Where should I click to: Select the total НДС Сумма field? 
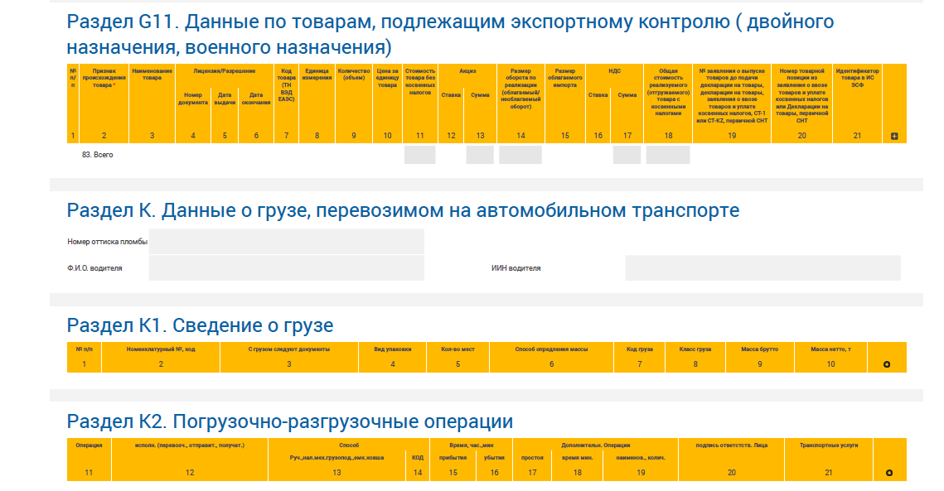pyautogui.click(x=627, y=155)
